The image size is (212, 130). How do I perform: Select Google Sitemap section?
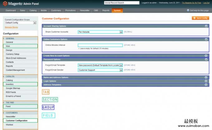20,88
